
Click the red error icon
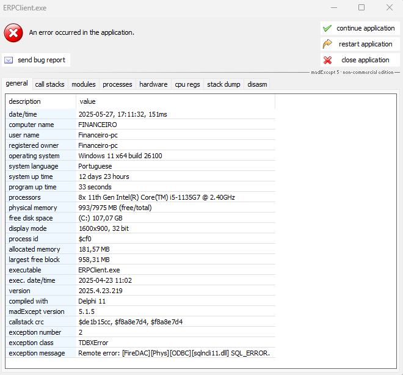(x=13, y=33)
